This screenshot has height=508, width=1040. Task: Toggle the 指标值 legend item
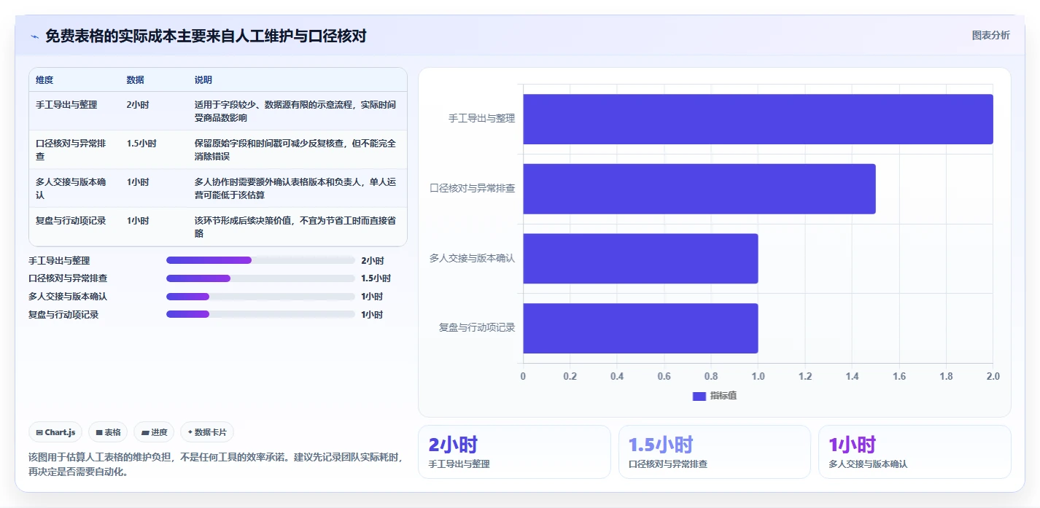pyautogui.click(x=715, y=396)
